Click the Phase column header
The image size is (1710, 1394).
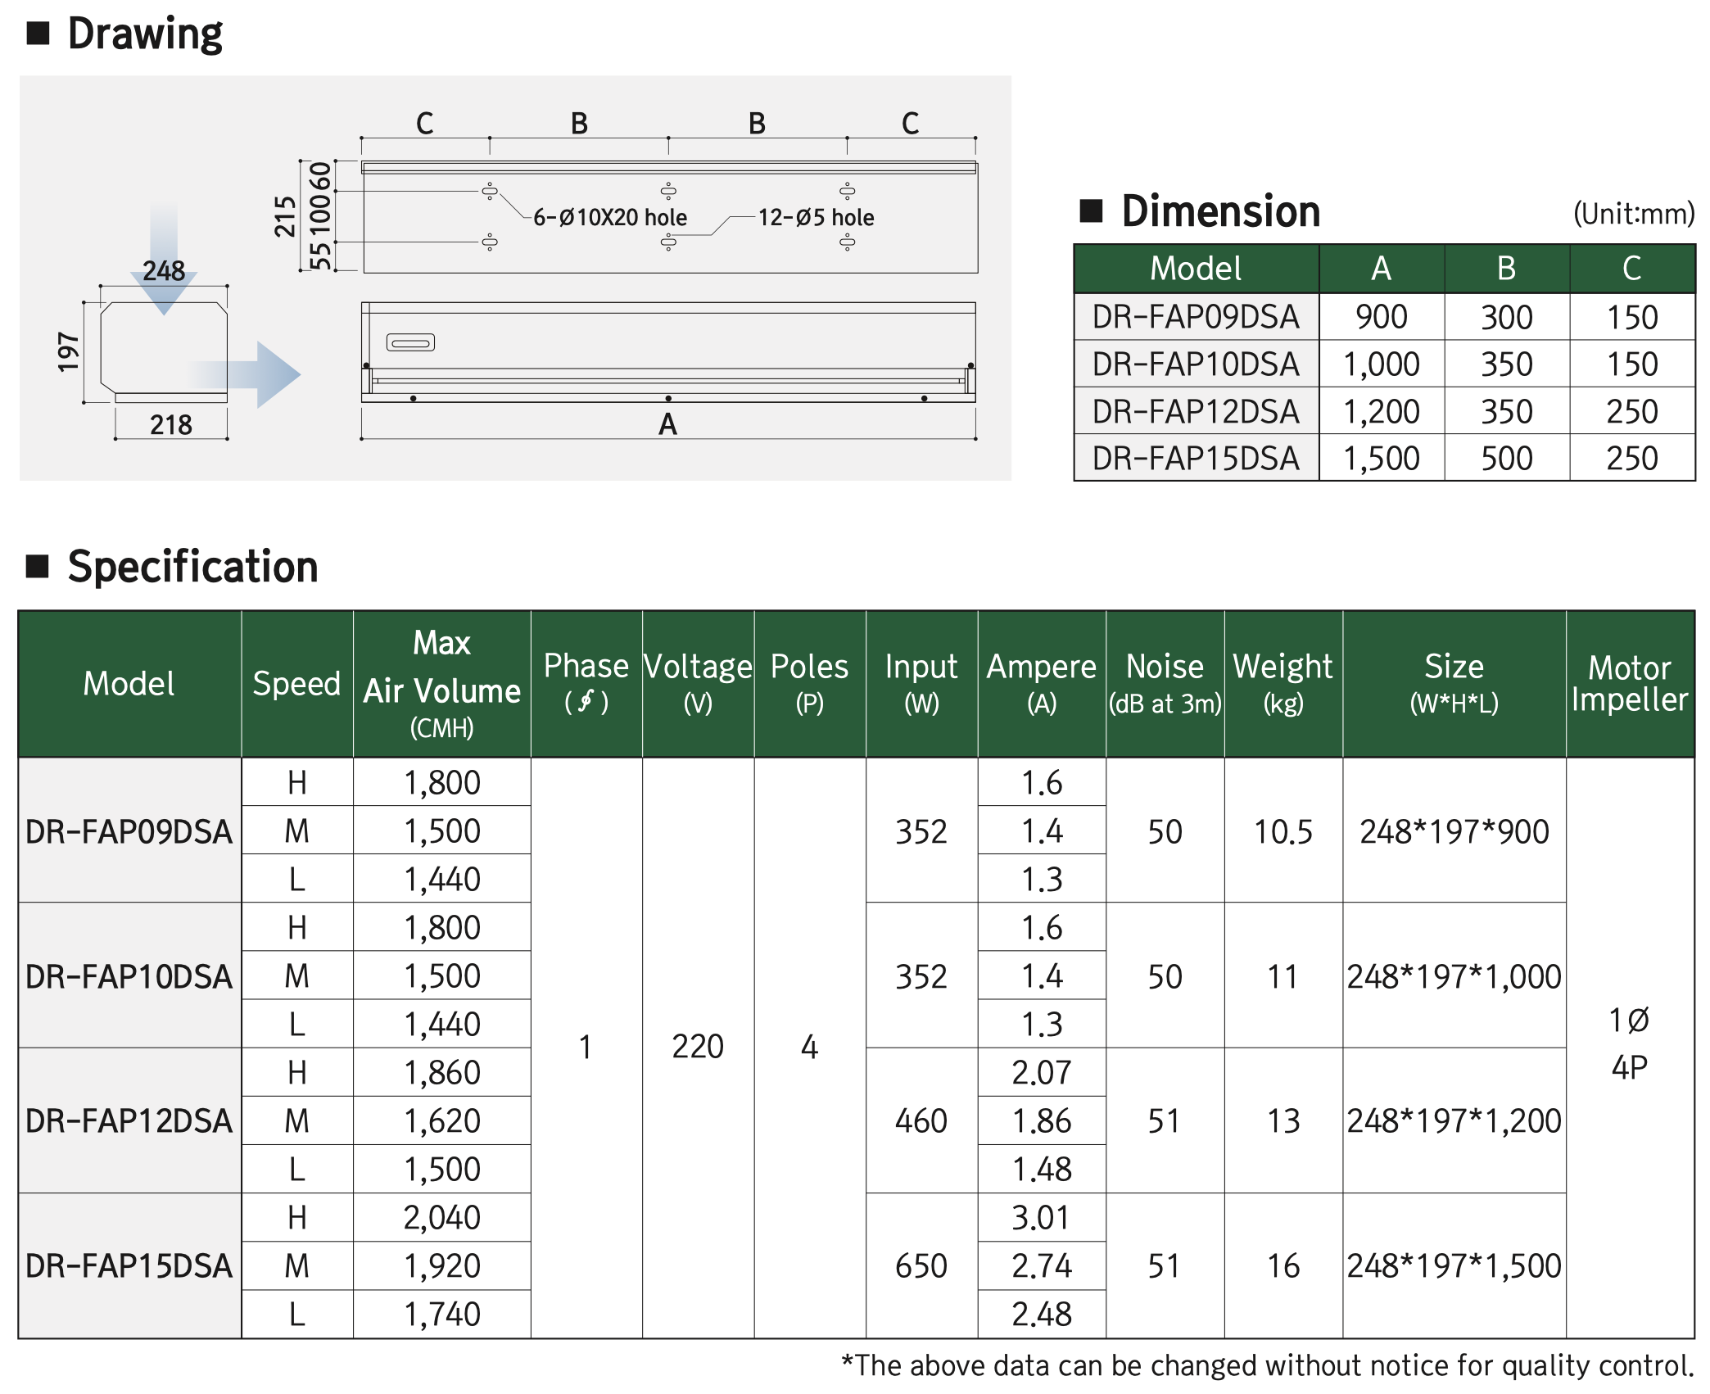click(x=586, y=683)
